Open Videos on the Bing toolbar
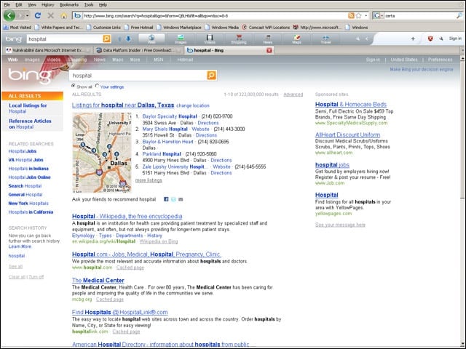This screenshot has width=466, height=349. point(210,39)
